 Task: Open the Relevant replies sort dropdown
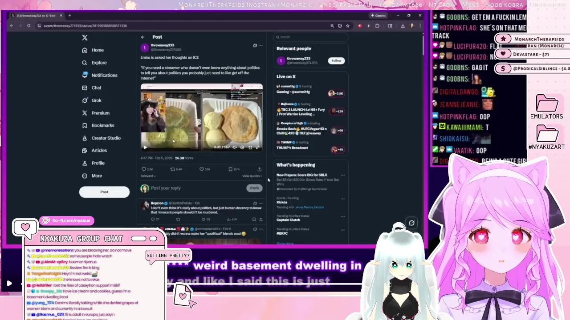click(x=148, y=176)
